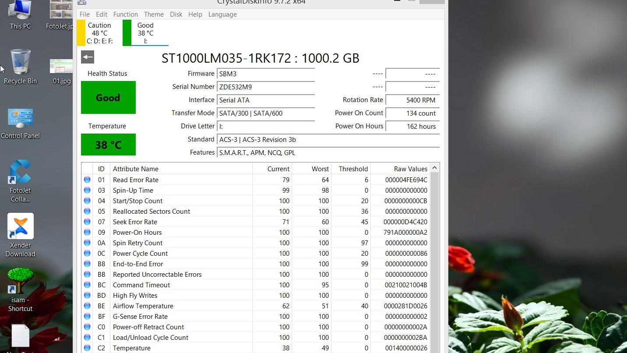Click the blue status dot for Read Error Rate

click(87, 180)
